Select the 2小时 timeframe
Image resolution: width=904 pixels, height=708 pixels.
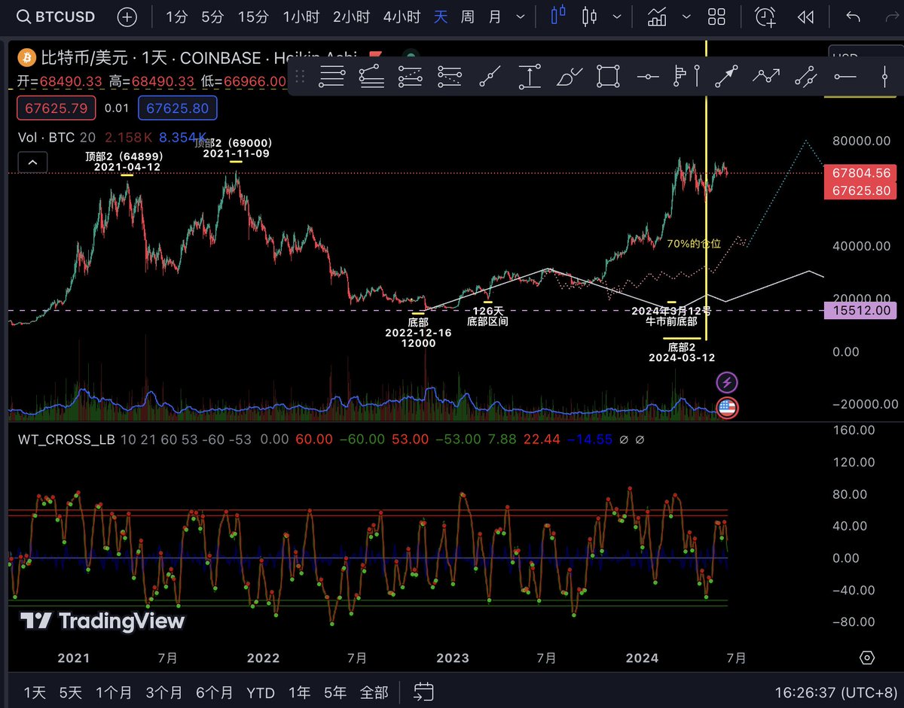[350, 17]
